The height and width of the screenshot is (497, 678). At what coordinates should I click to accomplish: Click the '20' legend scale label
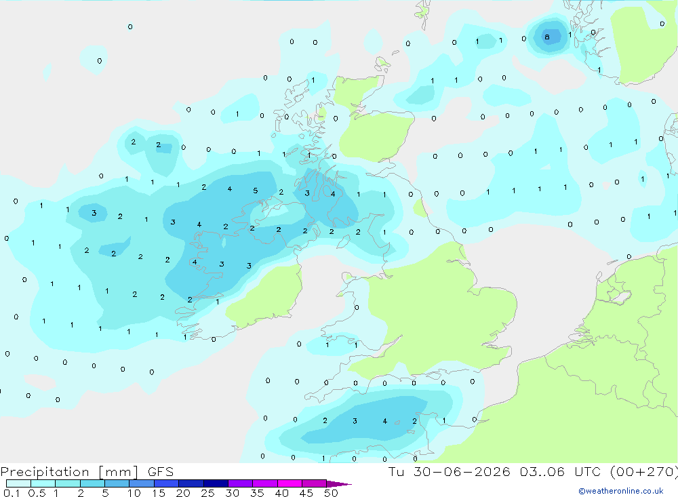pos(183,493)
